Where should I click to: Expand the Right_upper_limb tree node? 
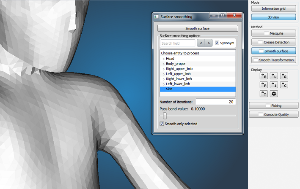click(x=164, y=69)
